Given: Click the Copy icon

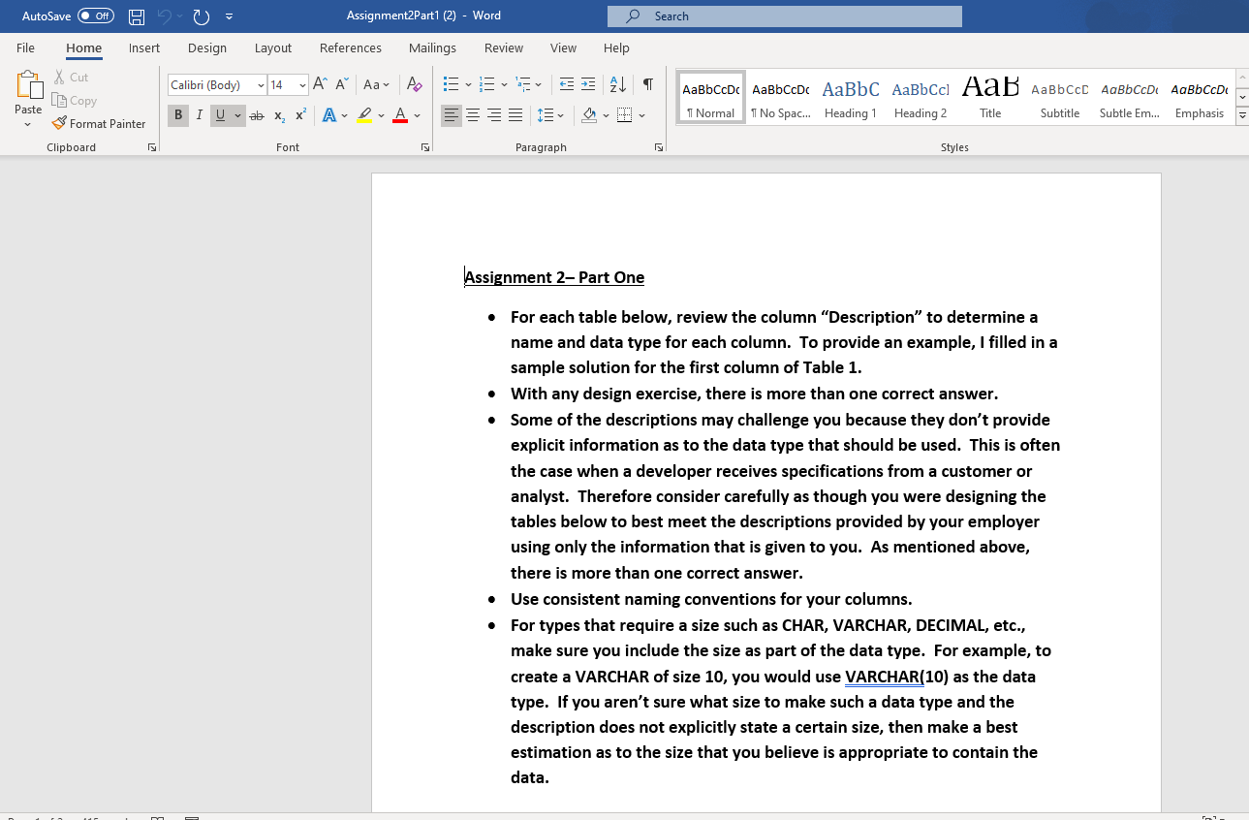Looking at the screenshot, I should [60, 100].
